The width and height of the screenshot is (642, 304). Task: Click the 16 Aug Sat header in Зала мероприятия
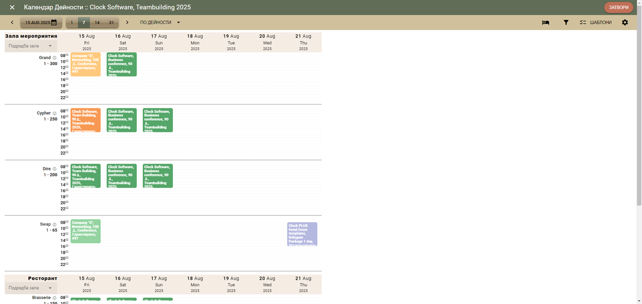123,42
